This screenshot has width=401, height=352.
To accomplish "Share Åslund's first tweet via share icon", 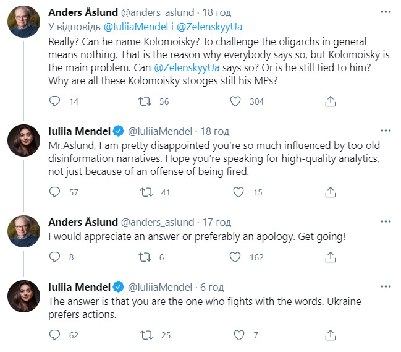I will (331, 101).
